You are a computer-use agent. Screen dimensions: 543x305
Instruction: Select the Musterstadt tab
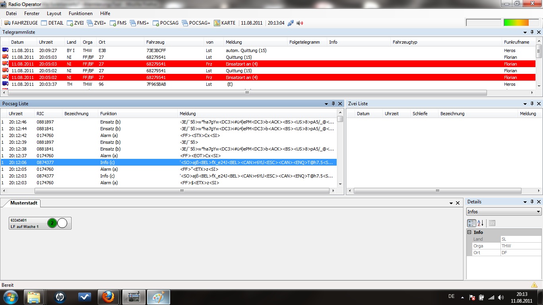(24, 203)
